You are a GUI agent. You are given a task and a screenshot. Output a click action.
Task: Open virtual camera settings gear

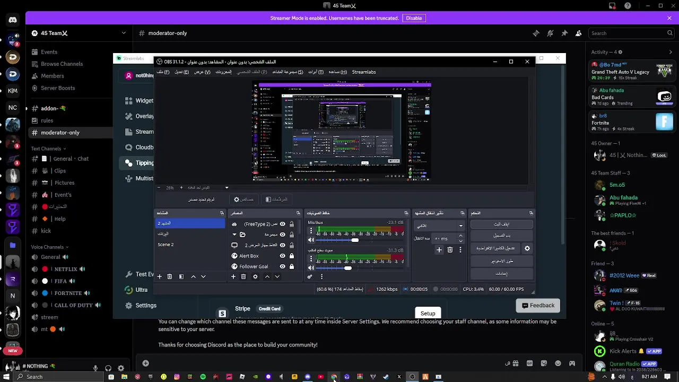527,248
